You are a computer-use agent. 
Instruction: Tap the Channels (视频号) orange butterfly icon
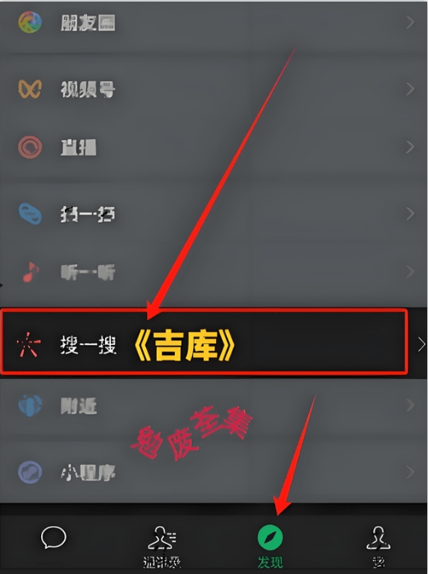coord(30,89)
